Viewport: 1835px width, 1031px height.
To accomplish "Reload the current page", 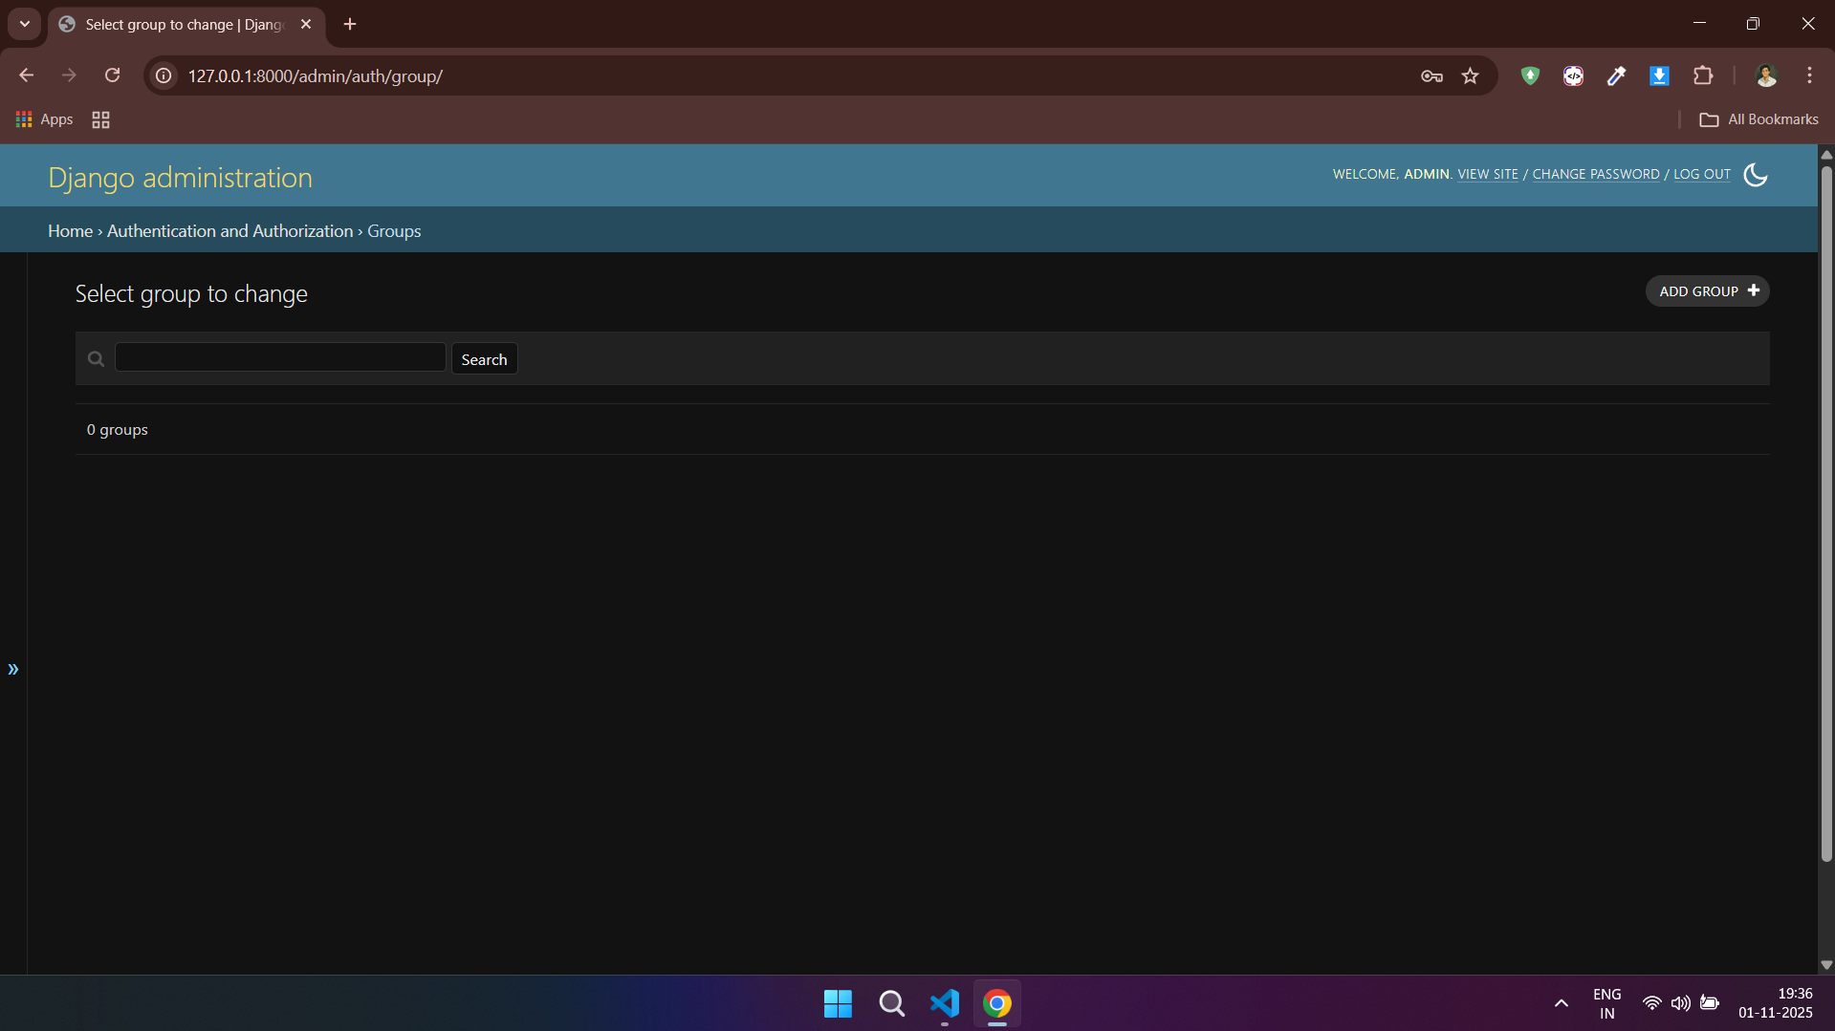I will coord(113,75).
